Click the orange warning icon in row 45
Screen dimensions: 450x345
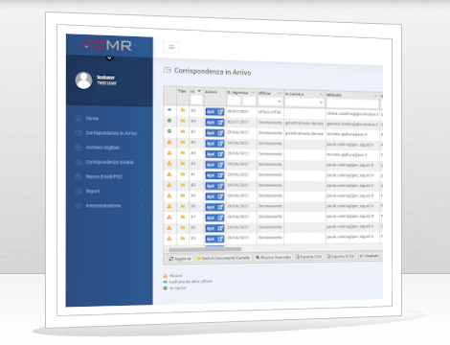169,152
